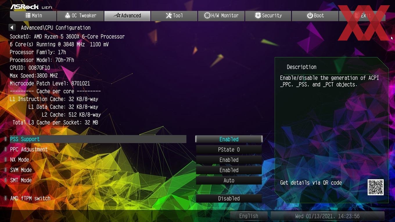Select the PPC Adjustment row label
395x222 pixels.
point(29,149)
